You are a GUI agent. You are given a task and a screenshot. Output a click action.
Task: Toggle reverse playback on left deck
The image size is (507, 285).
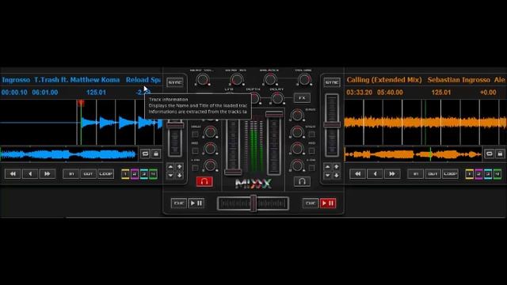tap(30, 174)
